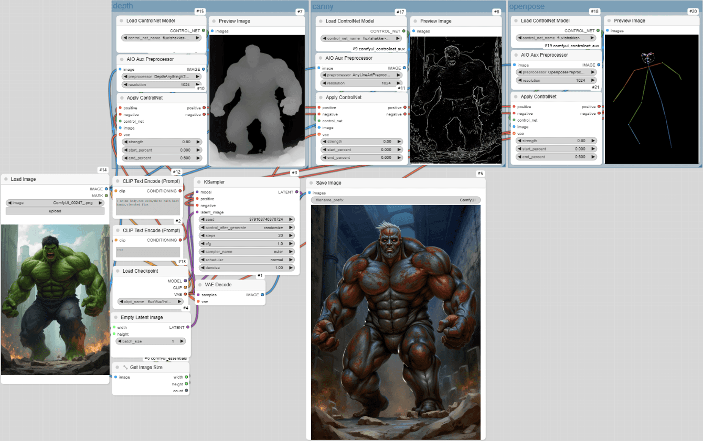Collapse the Empty Latent Image node via title dot
This screenshot has height=441, width=703.
click(x=115, y=317)
